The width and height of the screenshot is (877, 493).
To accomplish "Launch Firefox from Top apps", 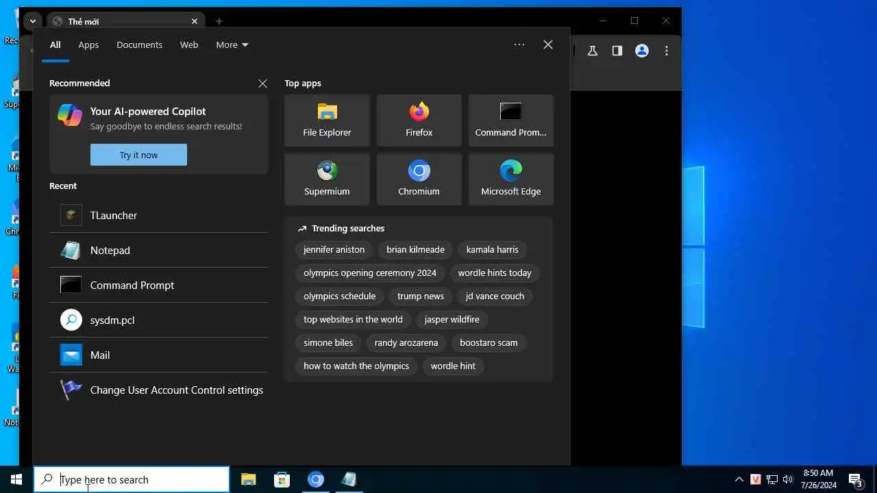I will [419, 121].
